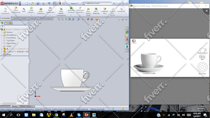Open SolidWorks Resources home icon in task pane
The width and height of the screenshot is (210, 118).
point(127,28)
